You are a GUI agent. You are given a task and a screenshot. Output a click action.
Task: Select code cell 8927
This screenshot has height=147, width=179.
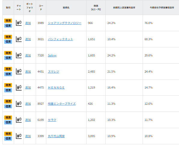41,104
